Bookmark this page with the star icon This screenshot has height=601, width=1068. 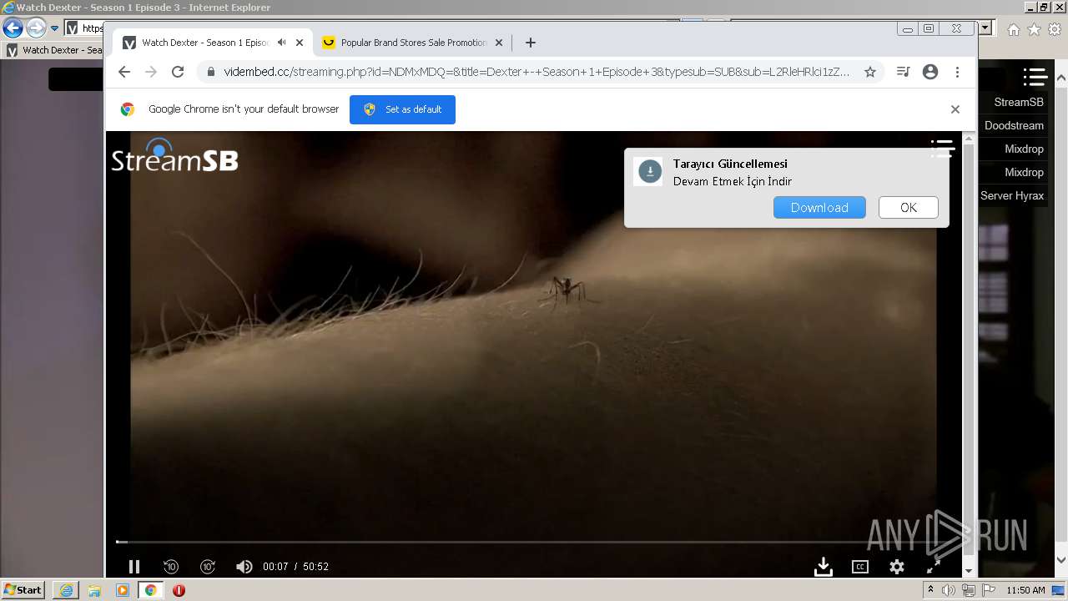pos(870,72)
